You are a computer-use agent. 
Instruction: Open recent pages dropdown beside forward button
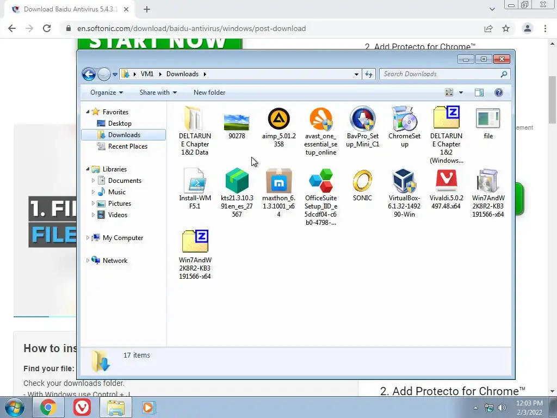[x=115, y=75]
